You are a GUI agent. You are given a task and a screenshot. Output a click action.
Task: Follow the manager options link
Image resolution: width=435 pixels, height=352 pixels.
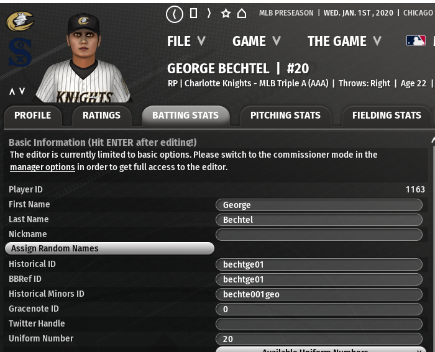(x=42, y=167)
